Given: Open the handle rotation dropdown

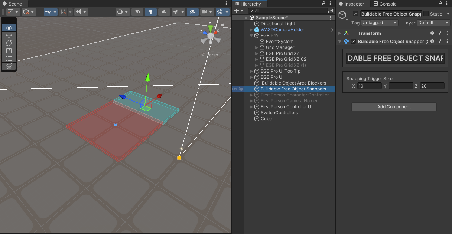Looking at the screenshot, I should [29, 12].
